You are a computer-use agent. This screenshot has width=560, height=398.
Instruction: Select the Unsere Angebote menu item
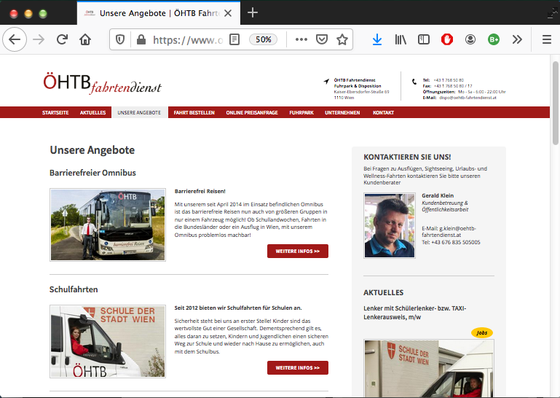139,112
